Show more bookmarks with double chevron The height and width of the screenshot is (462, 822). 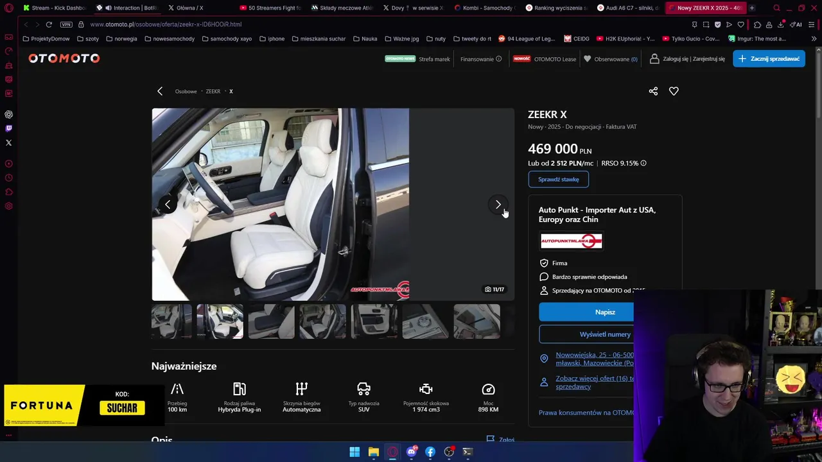pos(814,38)
